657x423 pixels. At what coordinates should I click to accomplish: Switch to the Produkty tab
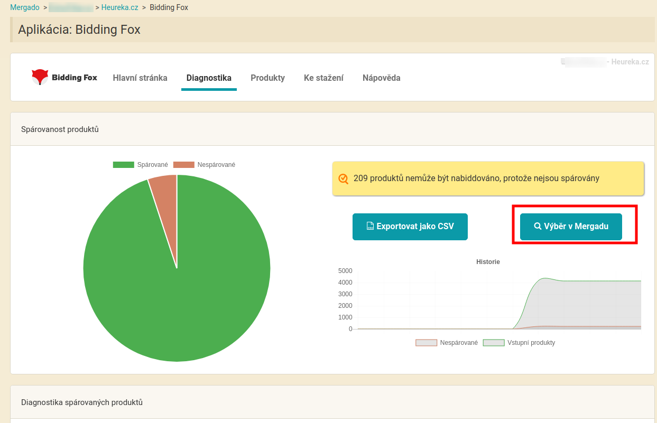(x=267, y=78)
